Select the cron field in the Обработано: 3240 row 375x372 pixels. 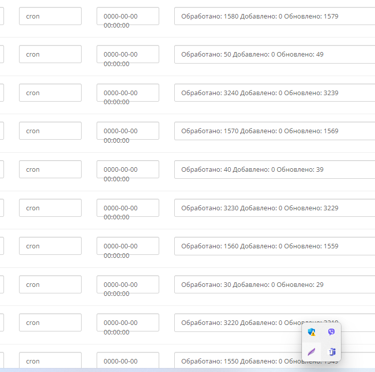click(50, 93)
